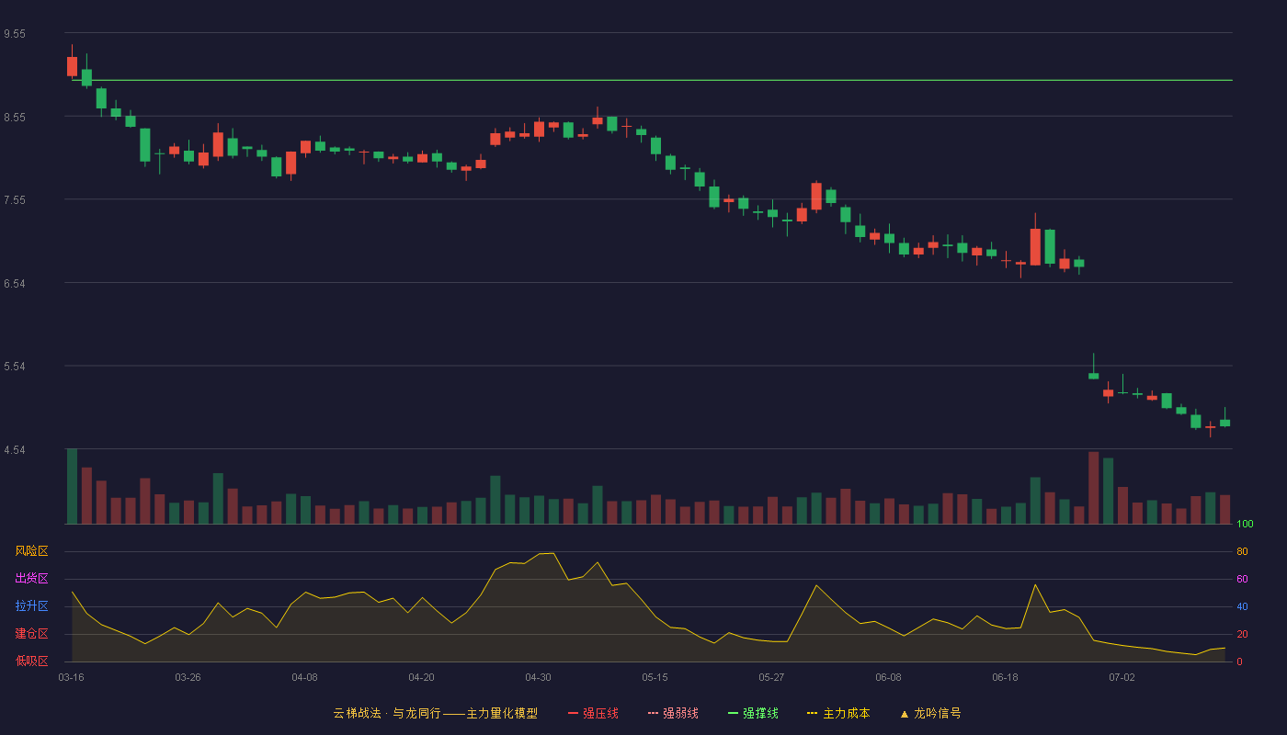Click the 05-15 date label
Viewport: 1287px width, 735px height.
(x=655, y=677)
